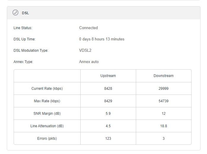Click the Connected status value
Viewport: 207px width, 154px height.
coord(88,28)
